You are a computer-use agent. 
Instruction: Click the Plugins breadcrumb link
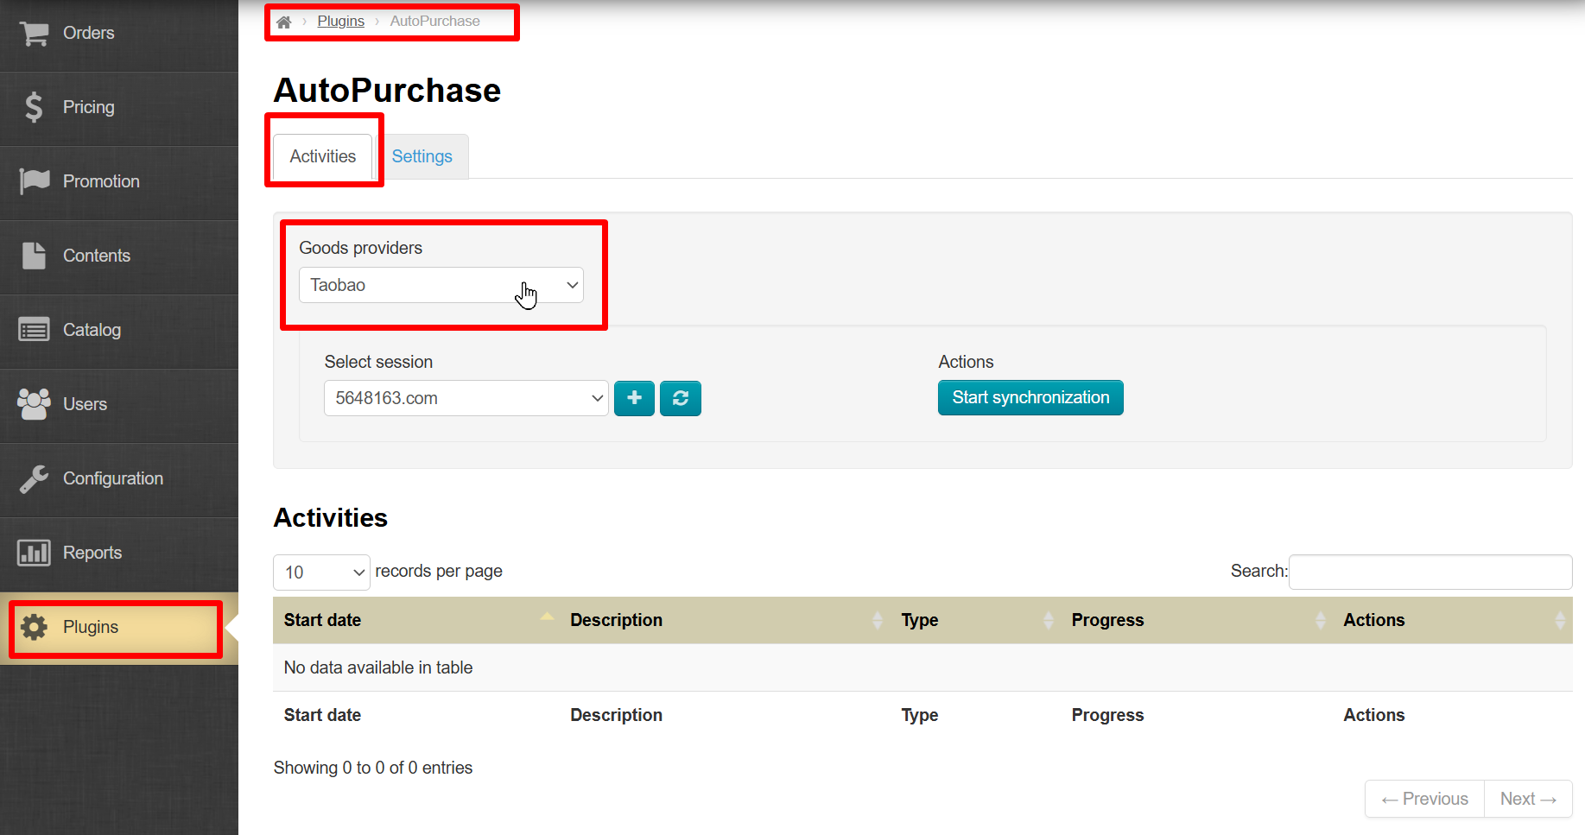point(340,22)
